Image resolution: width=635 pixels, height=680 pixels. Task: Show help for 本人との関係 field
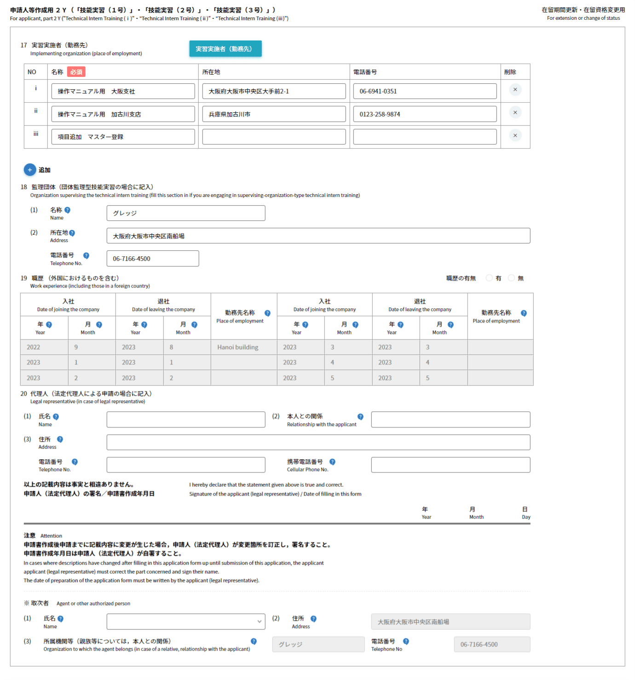(360, 417)
